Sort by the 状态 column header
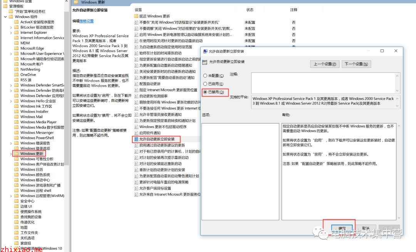 [250, 10]
